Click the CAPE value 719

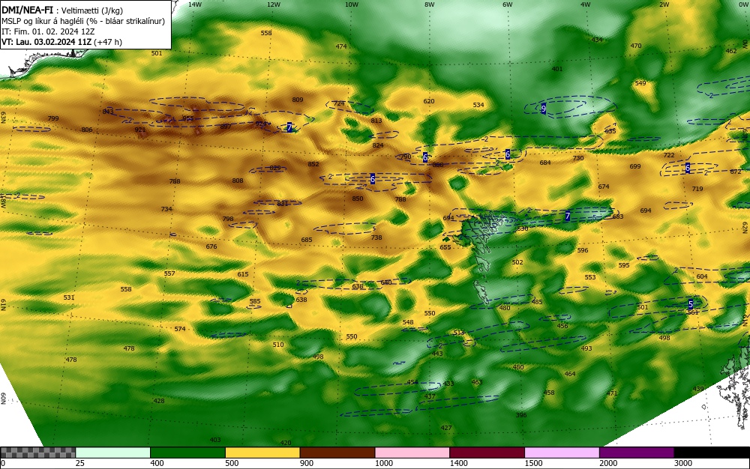click(697, 189)
